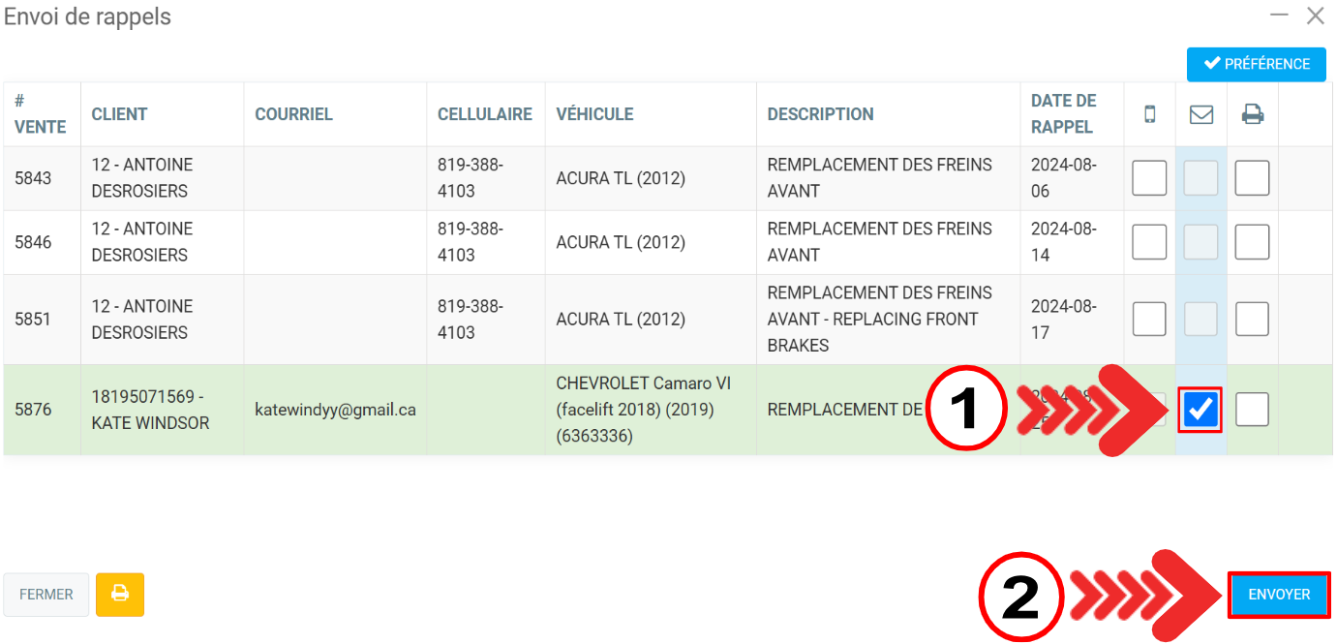Click the printer column header icon
This screenshot has height=644, width=1337.
click(x=1253, y=114)
